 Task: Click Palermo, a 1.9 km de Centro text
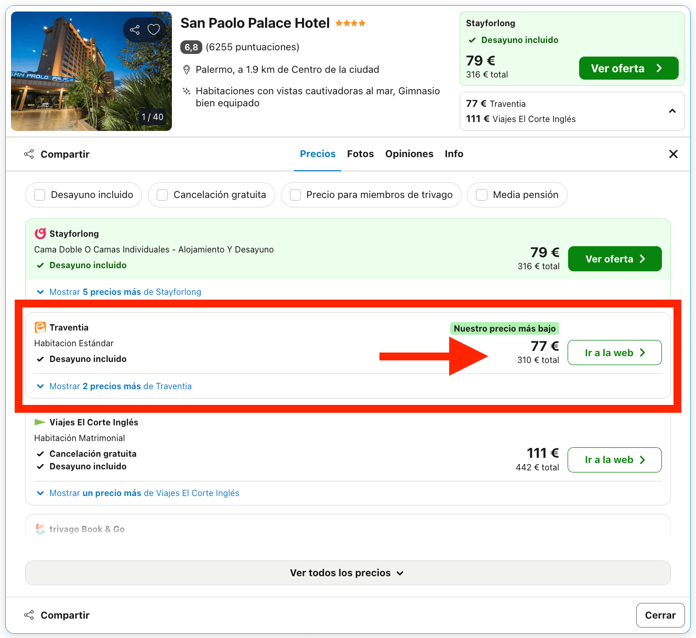click(x=287, y=70)
